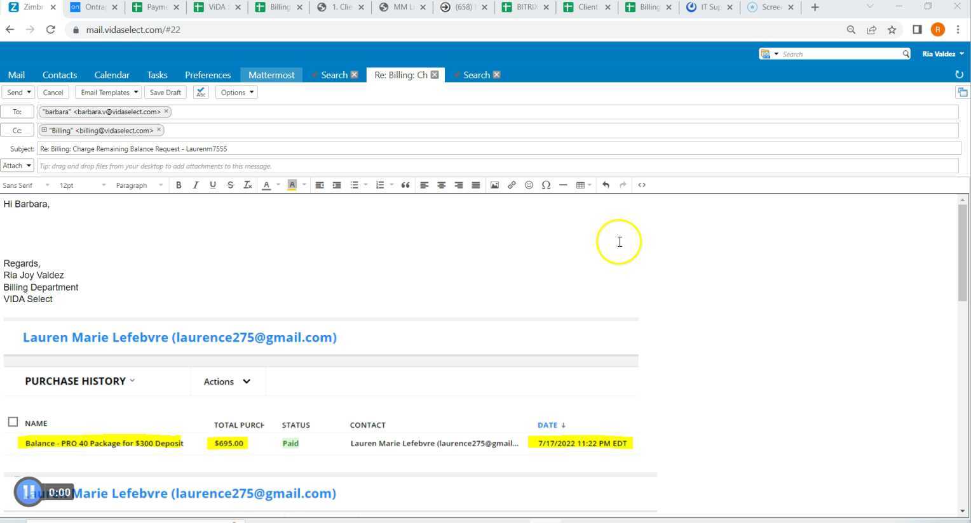Click the Save Draft button
The width and height of the screenshot is (971, 523).
pyautogui.click(x=165, y=93)
